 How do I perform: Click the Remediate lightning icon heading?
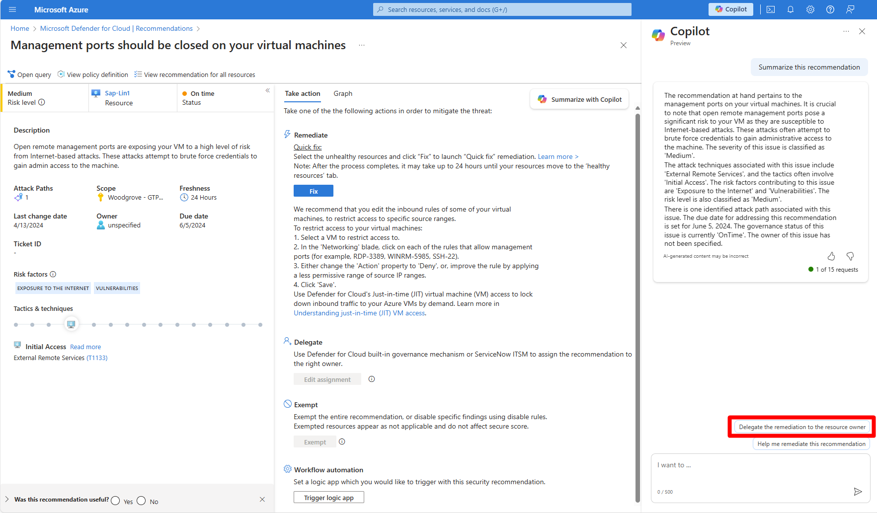coord(287,134)
